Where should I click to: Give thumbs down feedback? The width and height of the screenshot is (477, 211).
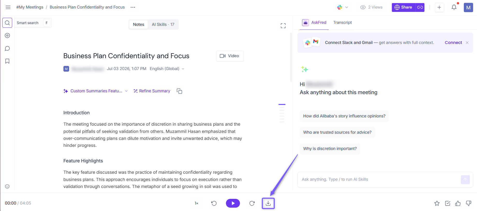(468, 203)
